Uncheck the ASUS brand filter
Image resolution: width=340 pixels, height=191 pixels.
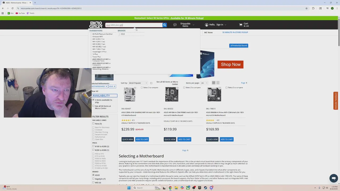pos(93,175)
